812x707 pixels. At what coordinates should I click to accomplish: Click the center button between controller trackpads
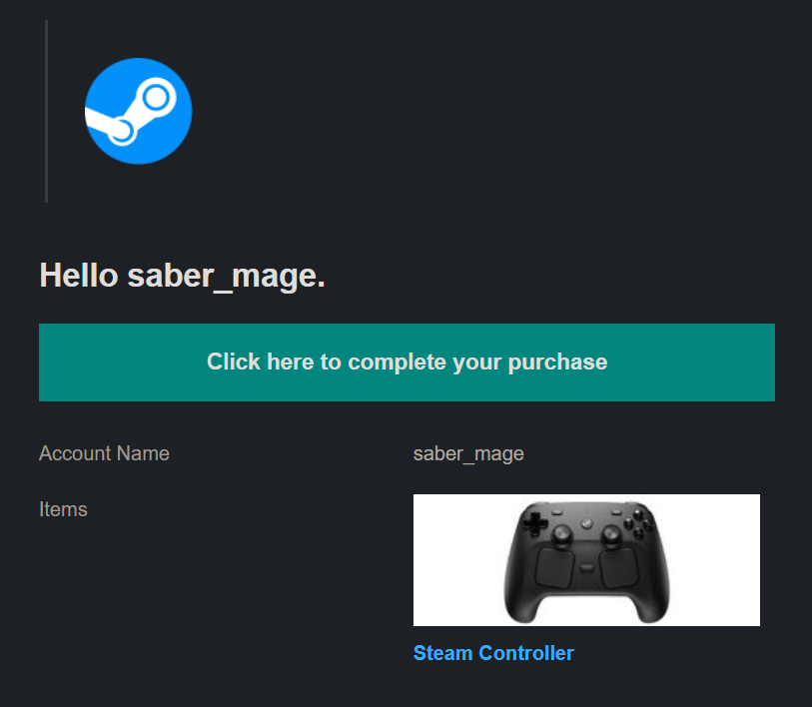tap(586, 568)
